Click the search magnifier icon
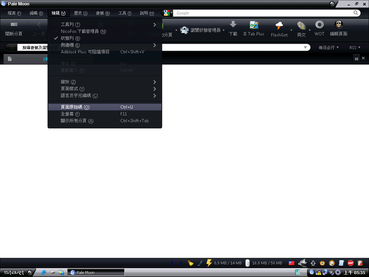This screenshot has width=369, height=277. 356,13
